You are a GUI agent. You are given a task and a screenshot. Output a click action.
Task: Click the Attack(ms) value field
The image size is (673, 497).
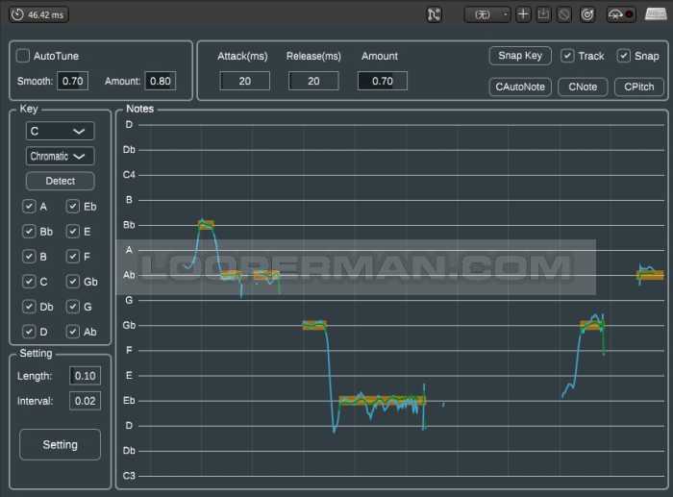(244, 81)
